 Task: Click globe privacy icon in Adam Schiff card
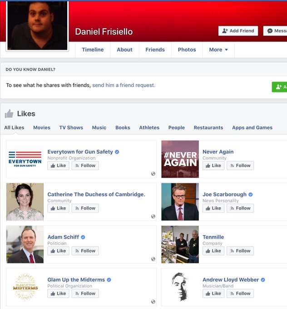(x=153, y=259)
